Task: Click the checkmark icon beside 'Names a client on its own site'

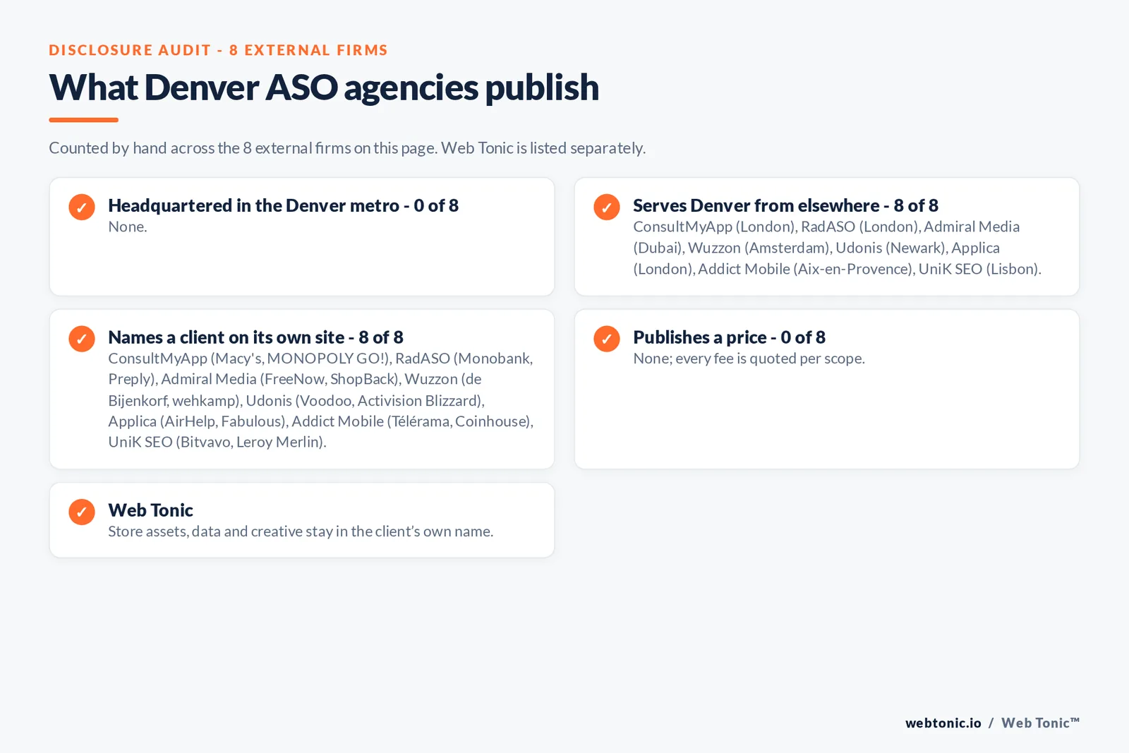Action: pyautogui.click(x=82, y=339)
